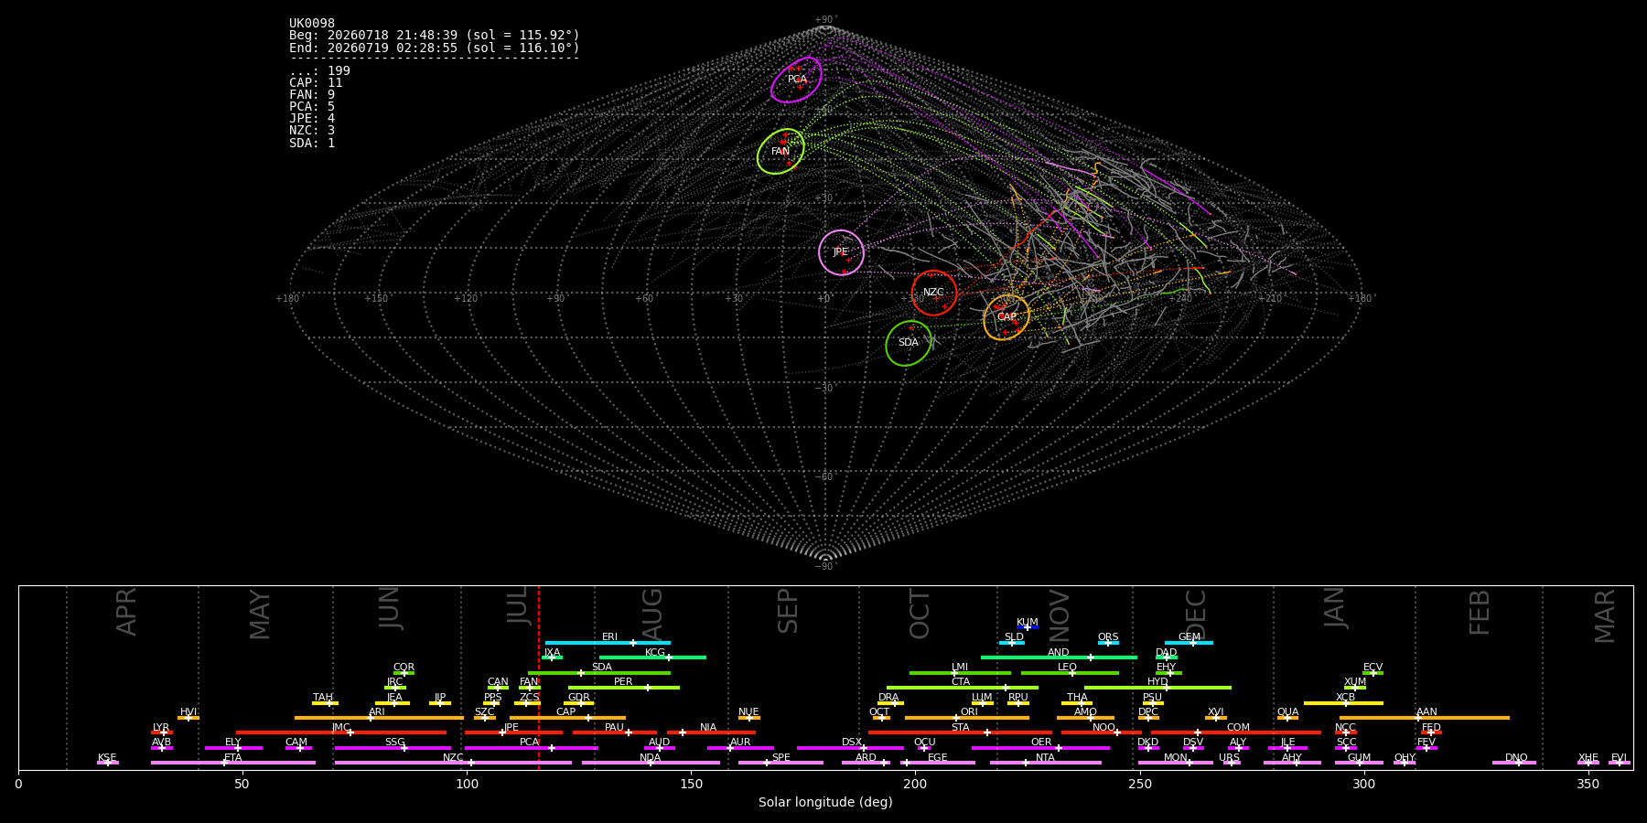The height and width of the screenshot is (823, 1647).
Task: Click the 250 tick on solar longitude axis
Action: (1139, 784)
